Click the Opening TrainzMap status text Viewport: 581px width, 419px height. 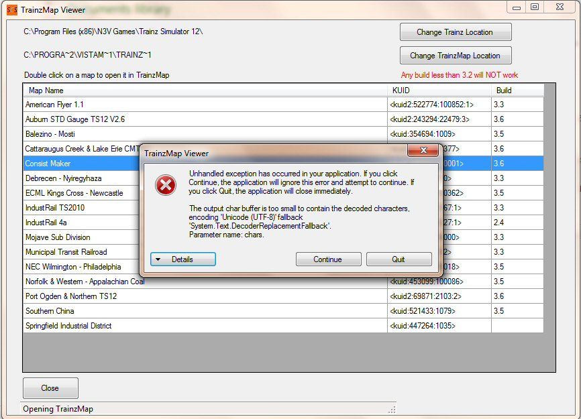tap(58, 409)
